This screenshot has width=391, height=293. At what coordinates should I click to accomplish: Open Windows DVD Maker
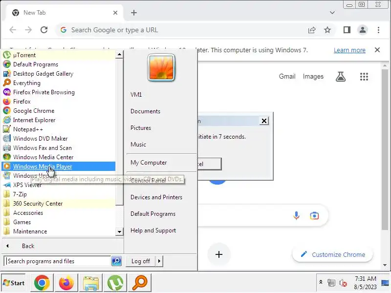pyautogui.click(x=59, y=139)
